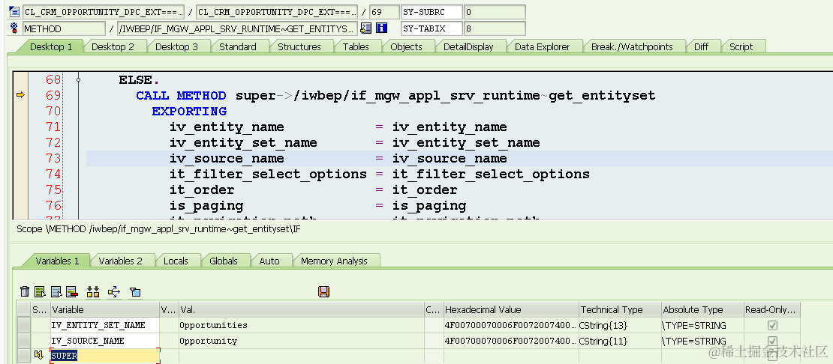Click the gear icon left of METHOD field
The width and height of the screenshot is (833, 364).
pyautogui.click(x=14, y=28)
